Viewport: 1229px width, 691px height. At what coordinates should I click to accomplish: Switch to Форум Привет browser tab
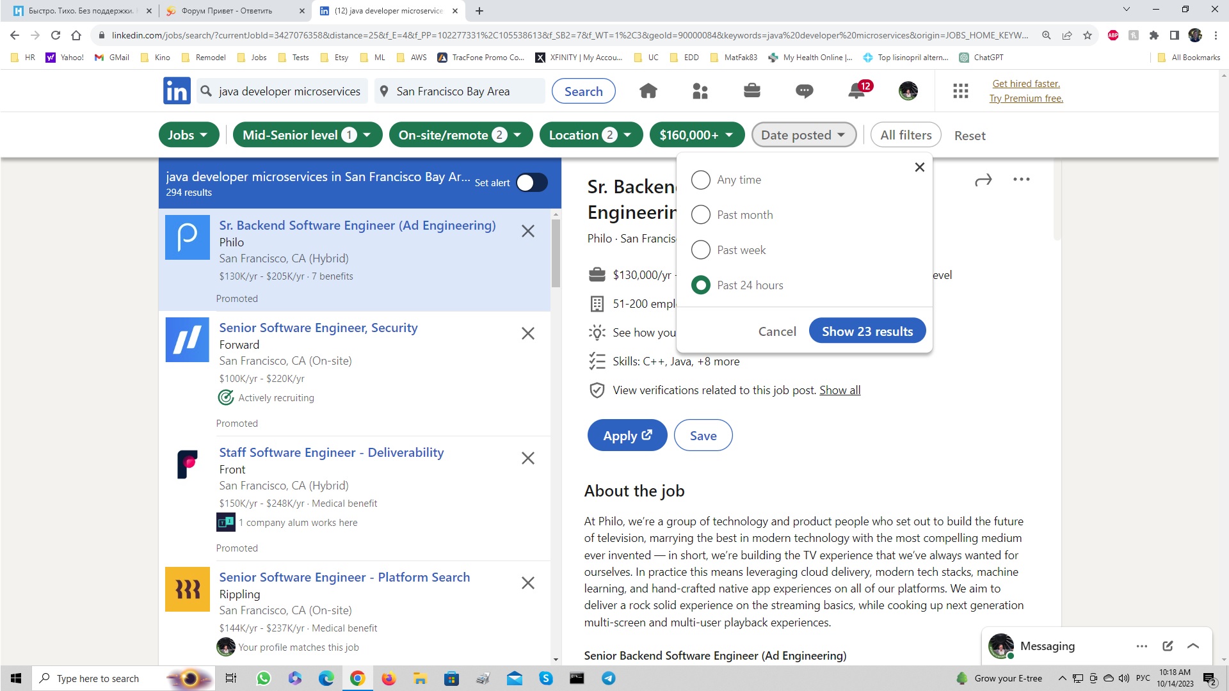[x=234, y=11]
